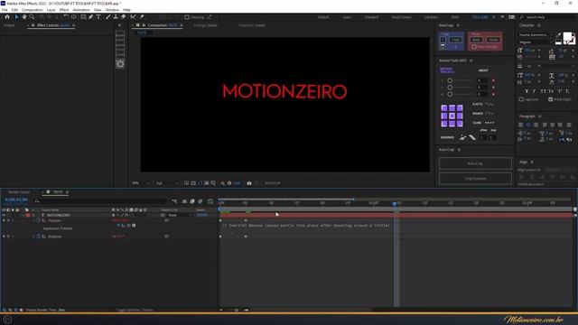Click the Search Help field

(547, 17)
